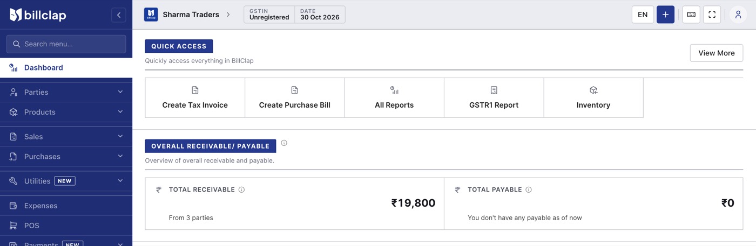This screenshot has height=246, width=756.
Task: Expand the Purchases menu chevron
Action: coord(120,156)
